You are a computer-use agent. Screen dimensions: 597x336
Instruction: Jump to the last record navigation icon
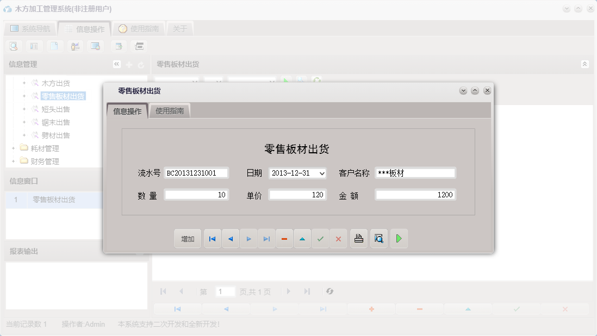click(266, 238)
